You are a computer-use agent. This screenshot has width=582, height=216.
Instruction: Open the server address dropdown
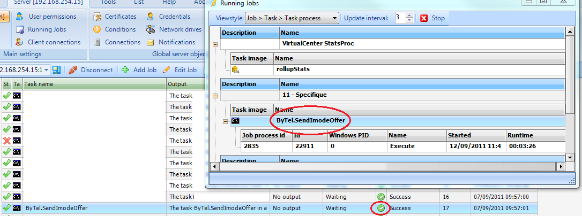[47, 70]
